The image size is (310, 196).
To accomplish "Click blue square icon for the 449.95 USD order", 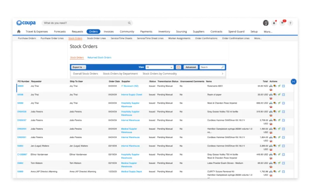I will tap(283, 155).
